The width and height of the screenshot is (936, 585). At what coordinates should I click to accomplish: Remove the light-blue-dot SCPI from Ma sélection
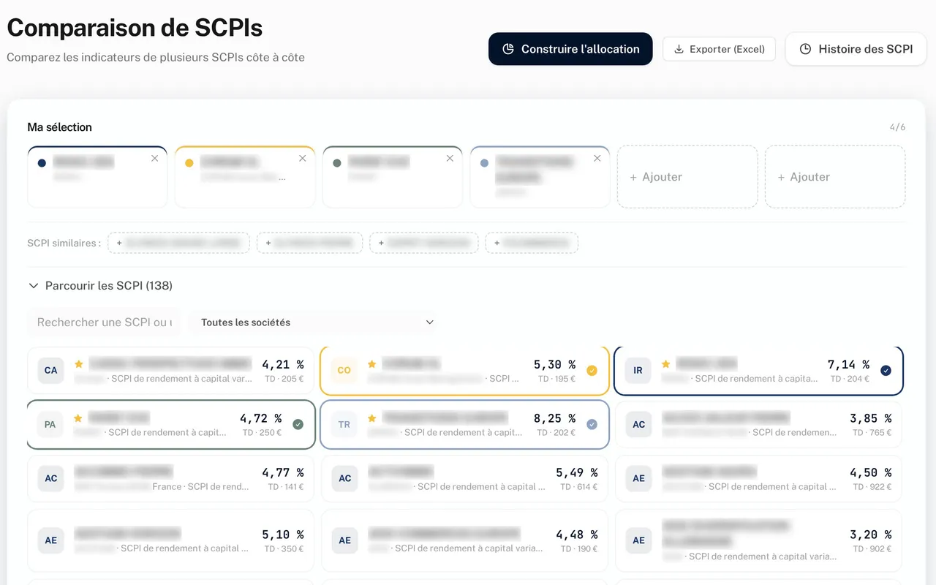[597, 159]
